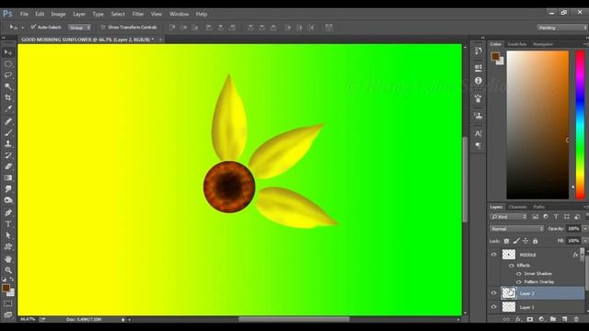Image resolution: width=589 pixels, height=331 pixels.
Task: Hide the Inner Shadow effect
Action: pos(519,274)
